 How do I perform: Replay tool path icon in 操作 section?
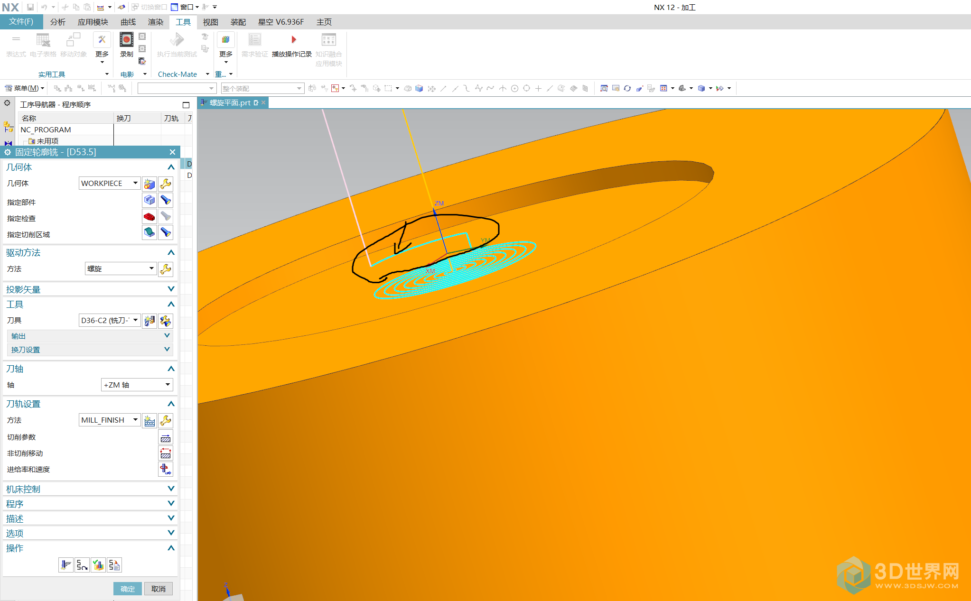82,565
